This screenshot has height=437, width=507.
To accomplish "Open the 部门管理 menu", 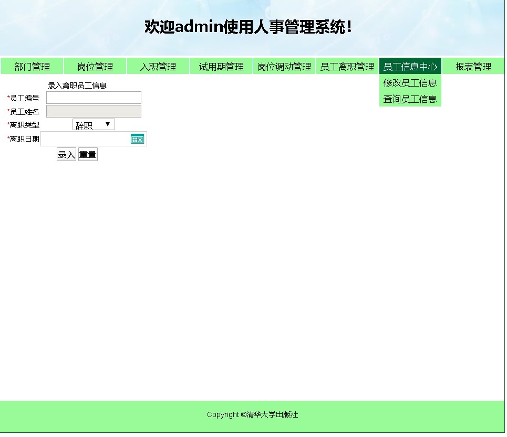I will 32,67.
